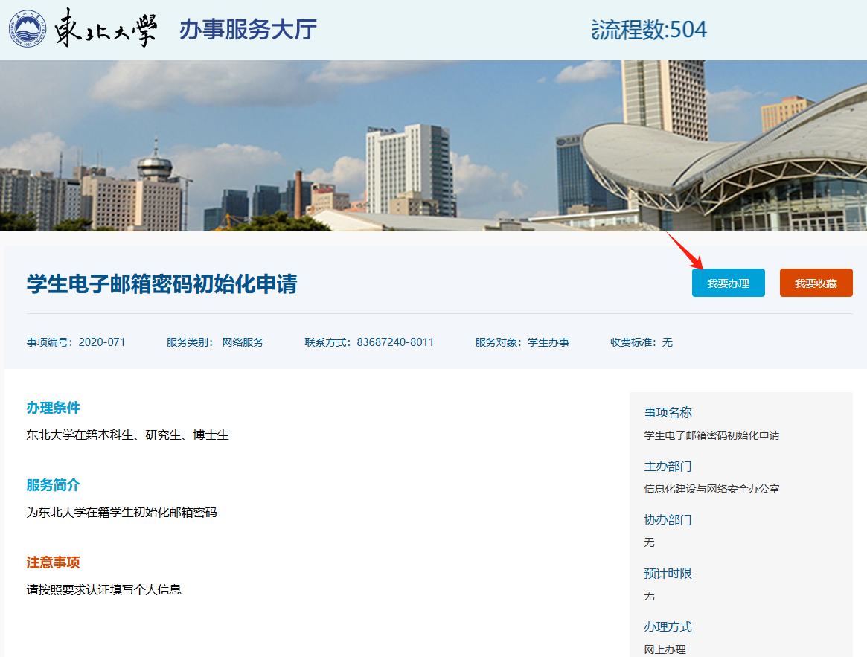Click the 学生电子邮箱密码初始化申请 page heading

click(161, 283)
